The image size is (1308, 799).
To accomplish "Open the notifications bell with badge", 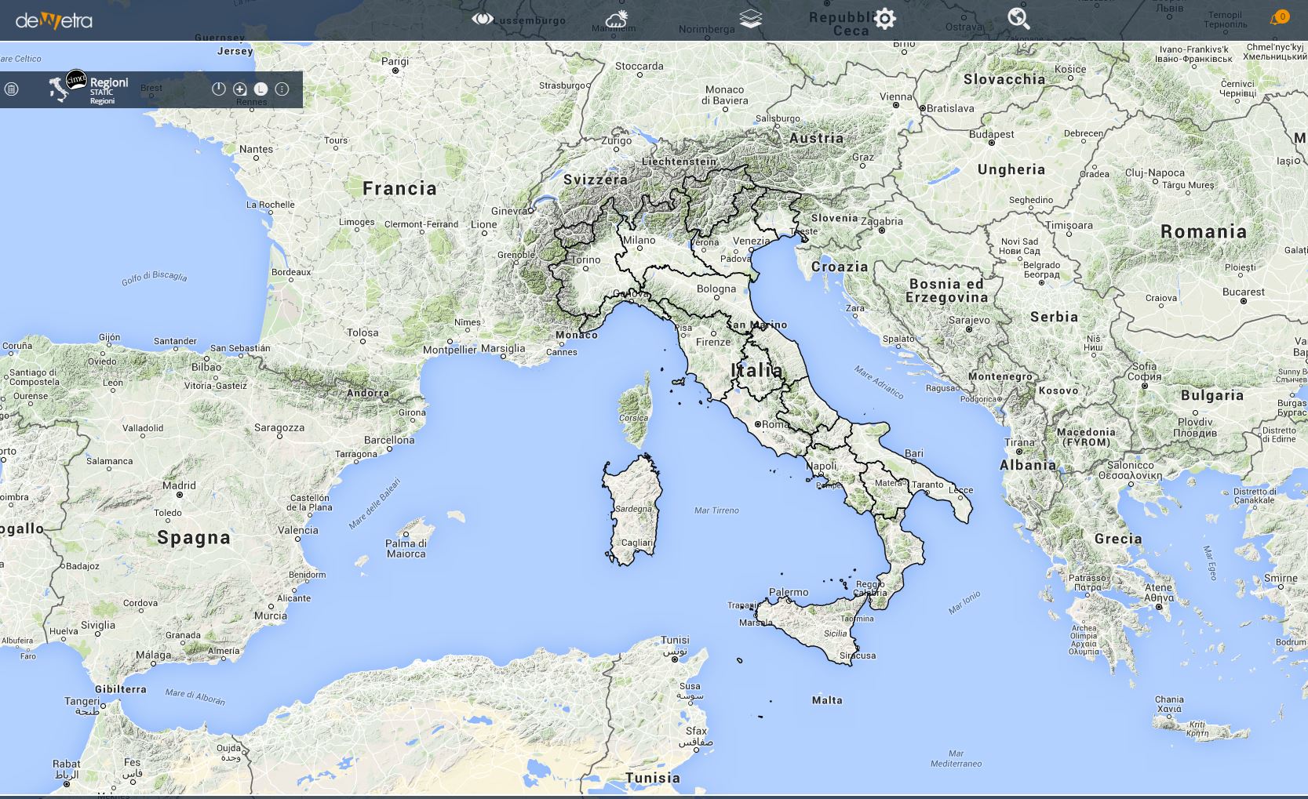I will pyautogui.click(x=1277, y=19).
